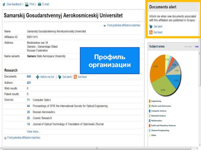The image size is (201, 150).
Task: Click the E-mail envelope icon
Action: (40, 4)
